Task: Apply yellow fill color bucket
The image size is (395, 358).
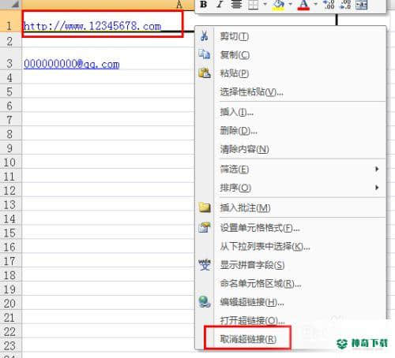Action: coord(279,5)
